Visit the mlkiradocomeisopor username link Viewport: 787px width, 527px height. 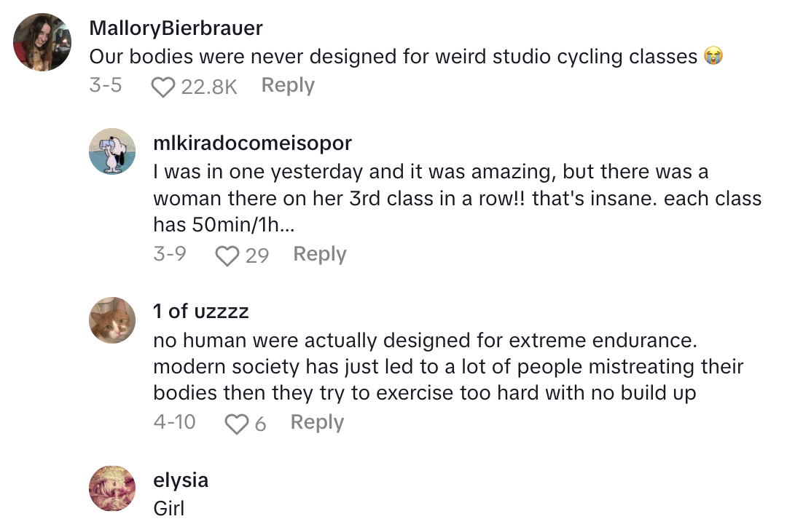(252, 143)
